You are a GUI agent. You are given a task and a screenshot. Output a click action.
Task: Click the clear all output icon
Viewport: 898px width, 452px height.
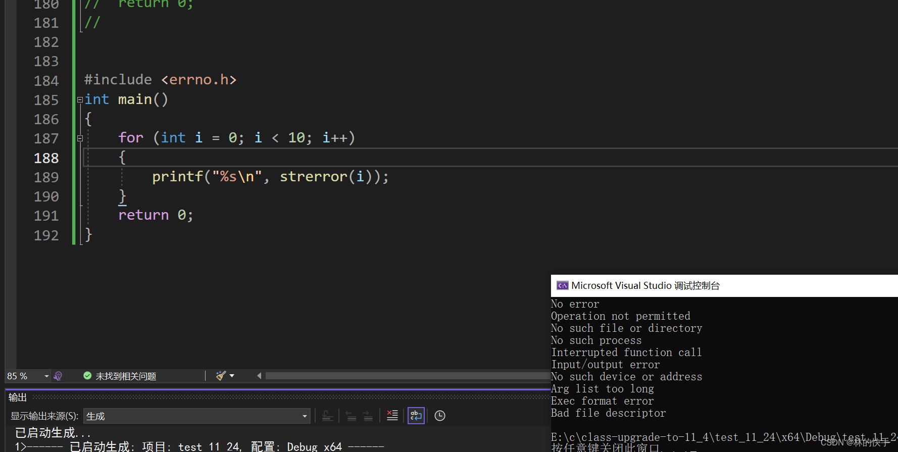(x=392, y=416)
